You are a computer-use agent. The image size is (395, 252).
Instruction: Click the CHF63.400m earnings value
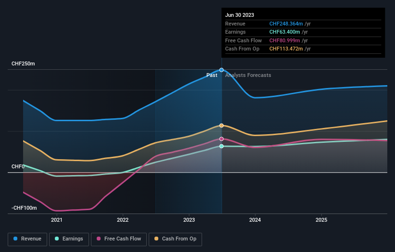(285, 32)
